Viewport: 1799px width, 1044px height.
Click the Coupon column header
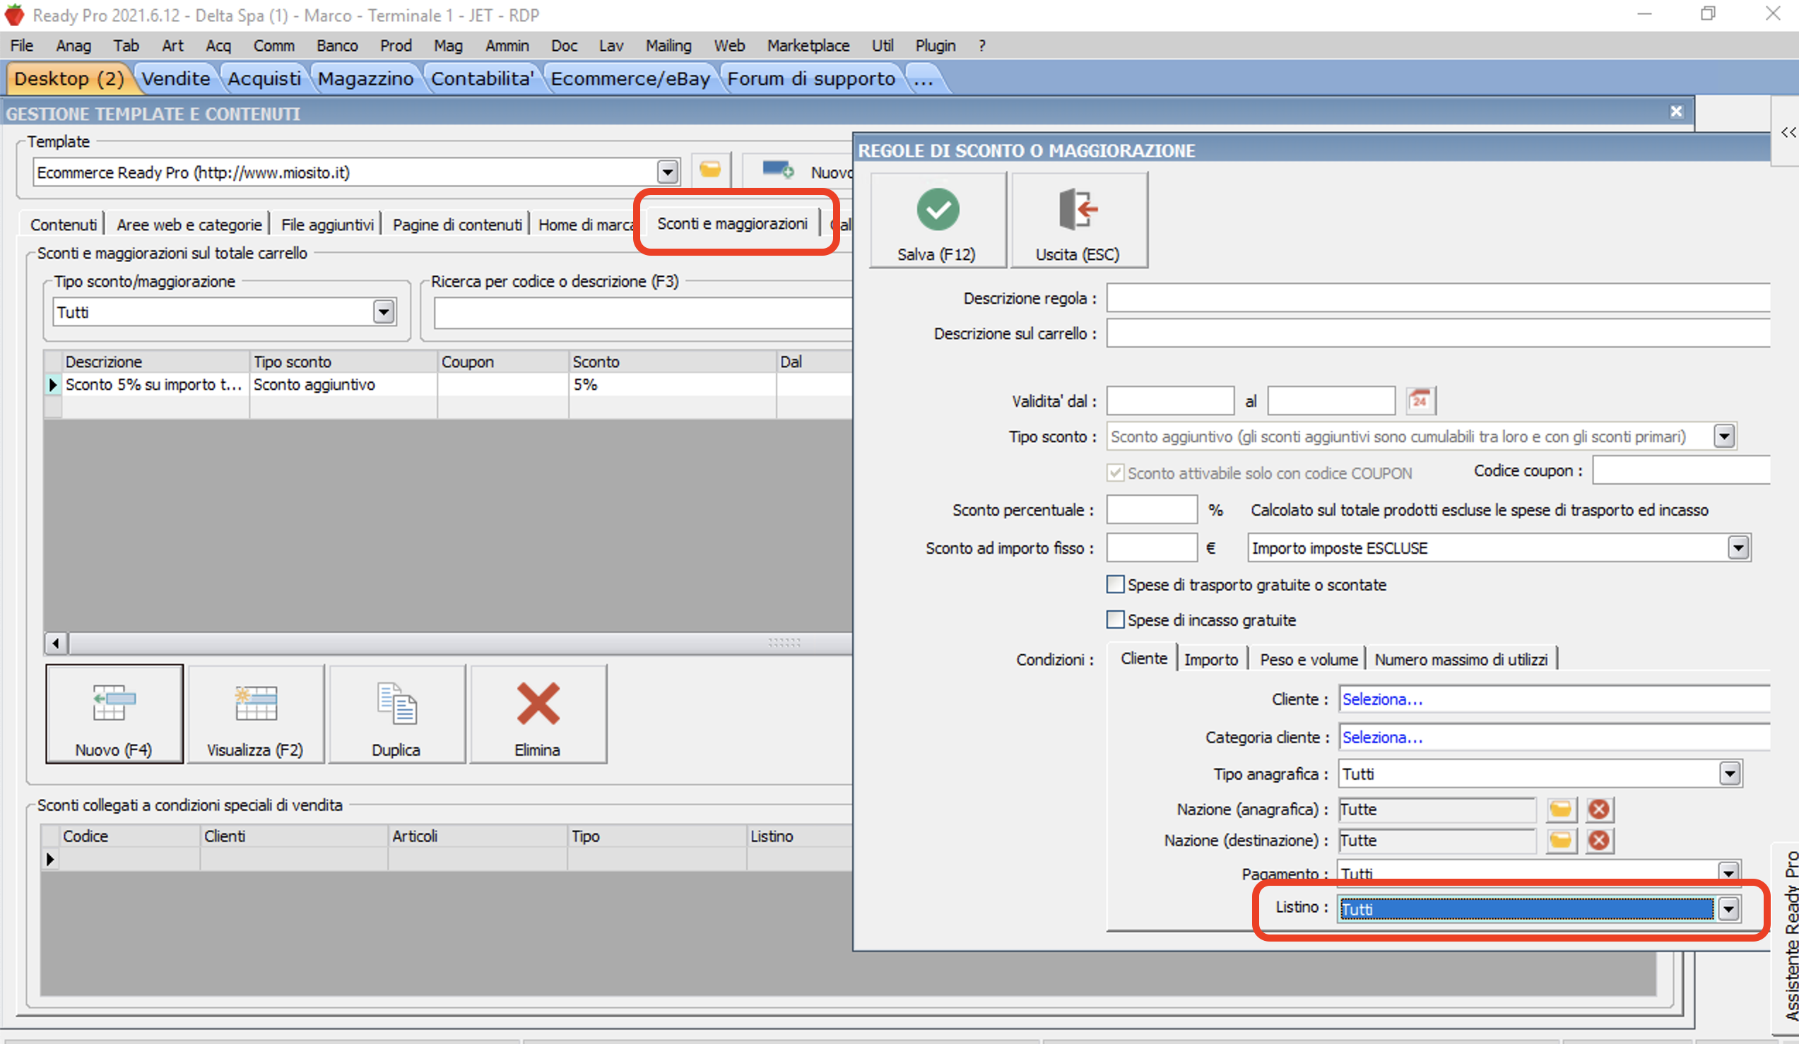point(502,362)
